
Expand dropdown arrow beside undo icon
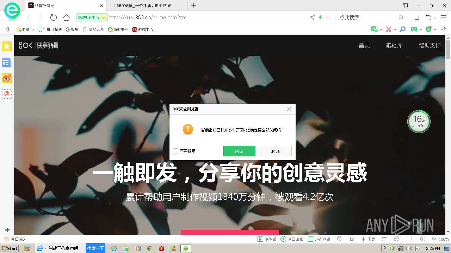point(434,18)
